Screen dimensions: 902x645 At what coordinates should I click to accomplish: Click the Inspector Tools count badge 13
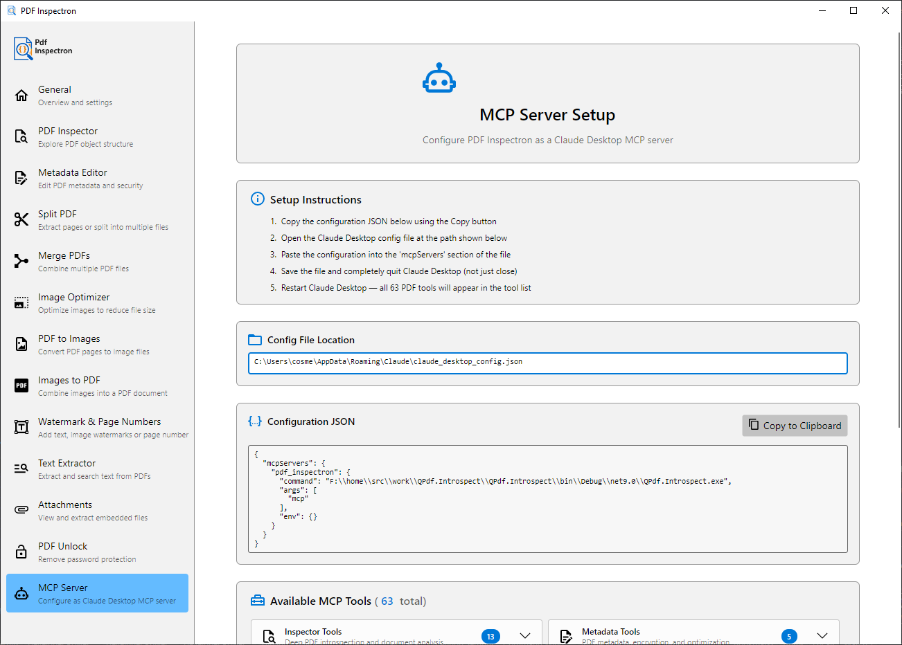coord(490,636)
